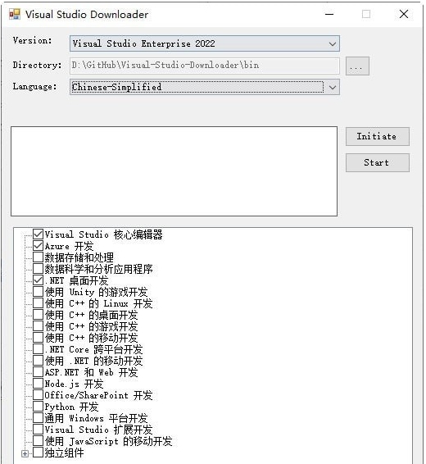Select the 'Node.js 开发' tree label
Viewport: 426px width, 464px height.
(x=74, y=384)
